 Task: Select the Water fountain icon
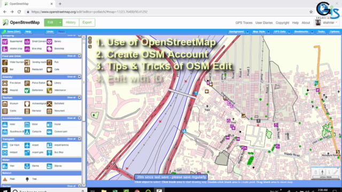(x=5, y=62)
